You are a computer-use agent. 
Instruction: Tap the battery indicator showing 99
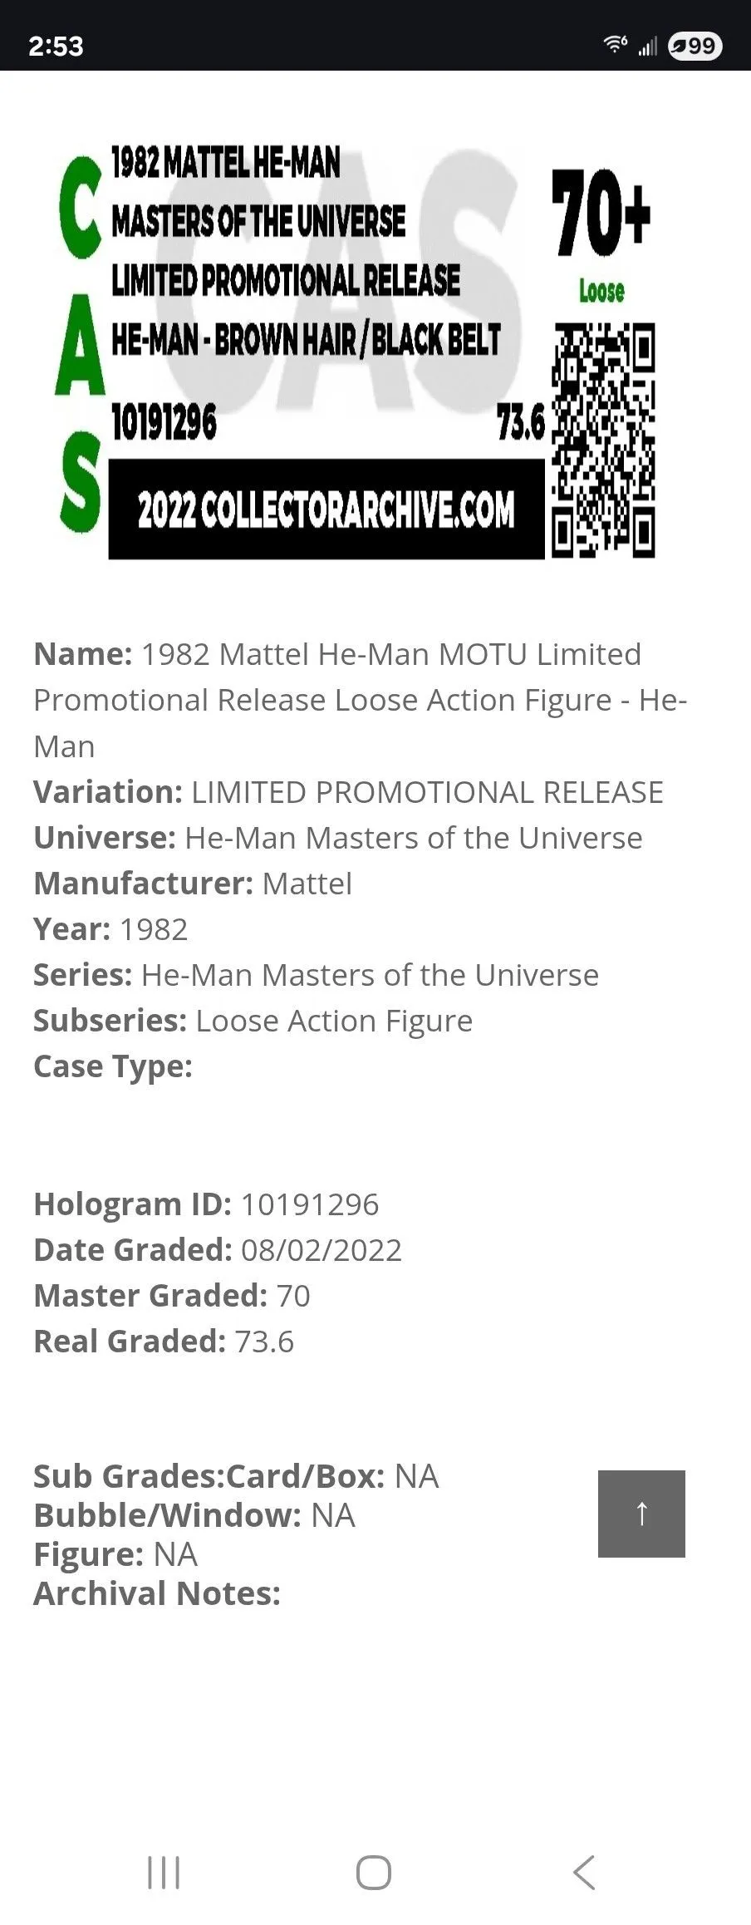click(x=695, y=46)
